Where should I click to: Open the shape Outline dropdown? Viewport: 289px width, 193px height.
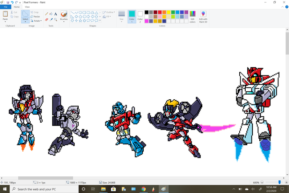pyautogui.click(x=109, y=12)
